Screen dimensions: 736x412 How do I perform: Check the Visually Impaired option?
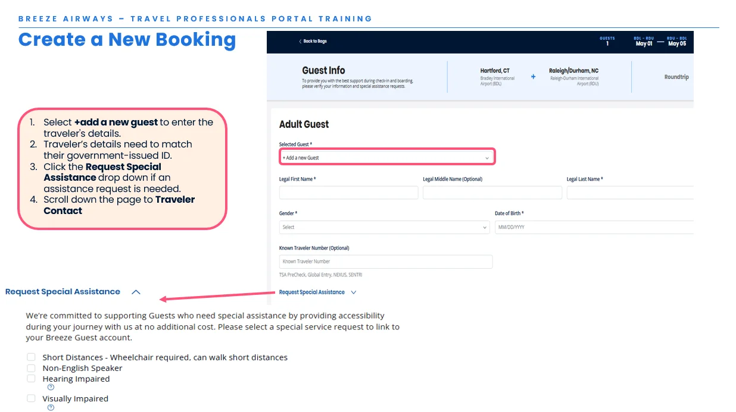click(31, 398)
